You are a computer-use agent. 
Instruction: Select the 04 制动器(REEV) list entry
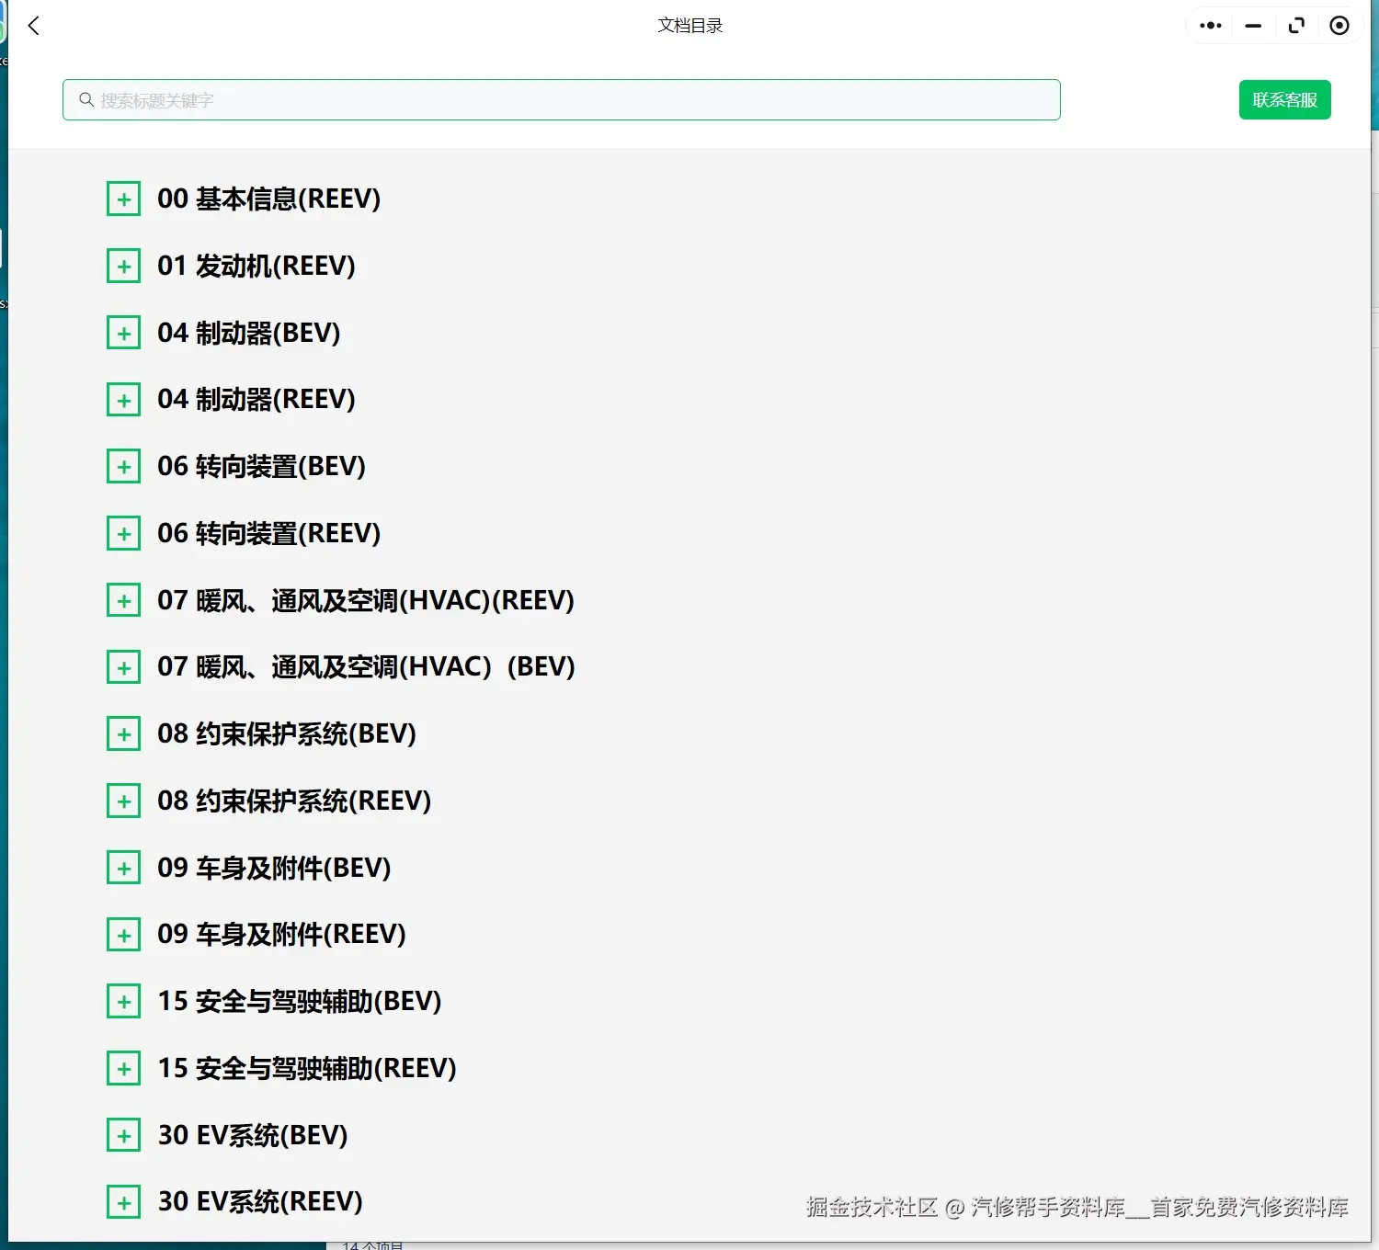[x=255, y=399]
